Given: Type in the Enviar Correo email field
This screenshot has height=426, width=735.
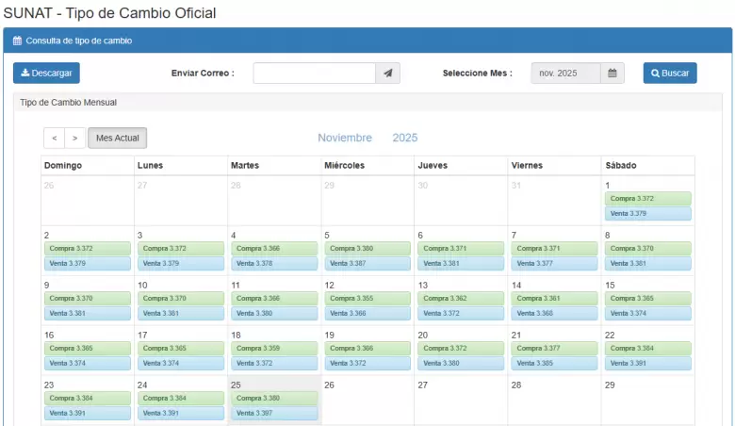Looking at the screenshot, I should (x=314, y=74).
